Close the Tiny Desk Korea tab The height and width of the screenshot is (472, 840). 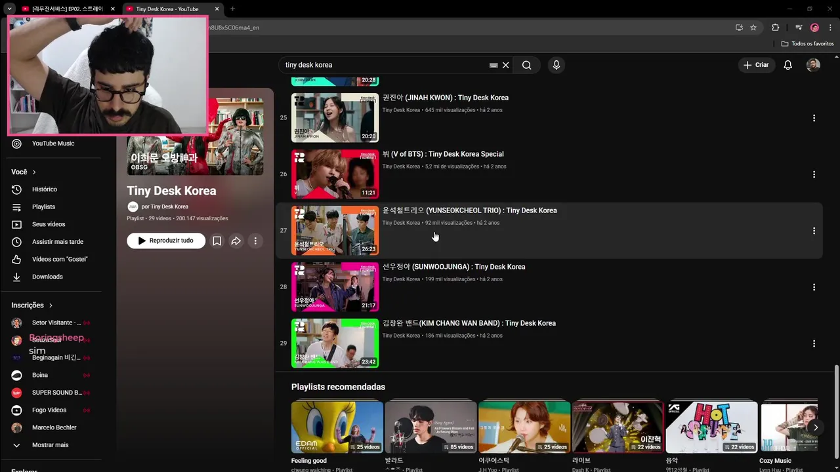point(217,9)
